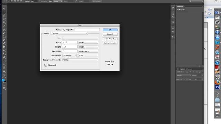Select the Path Selection tool
Screen dimensions: 221x124
4,64
